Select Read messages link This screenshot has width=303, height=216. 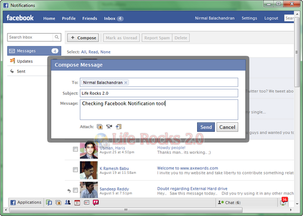click(x=93, y=52)
